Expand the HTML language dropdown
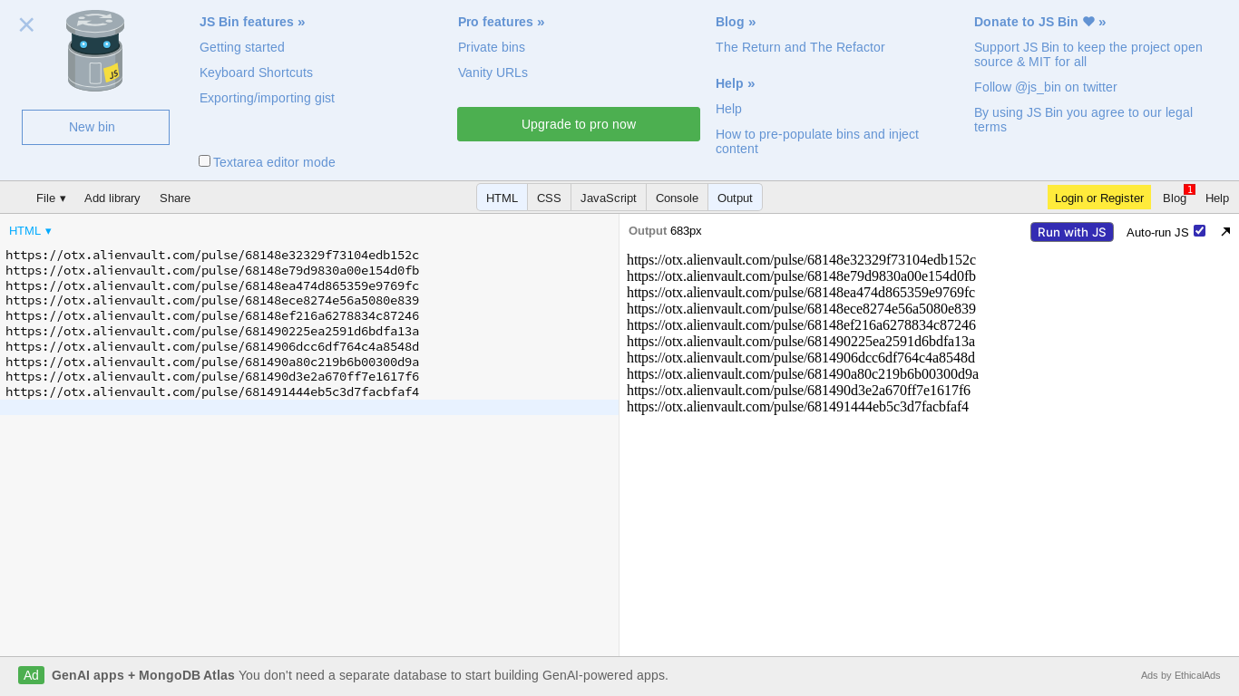 pos(30,230)
